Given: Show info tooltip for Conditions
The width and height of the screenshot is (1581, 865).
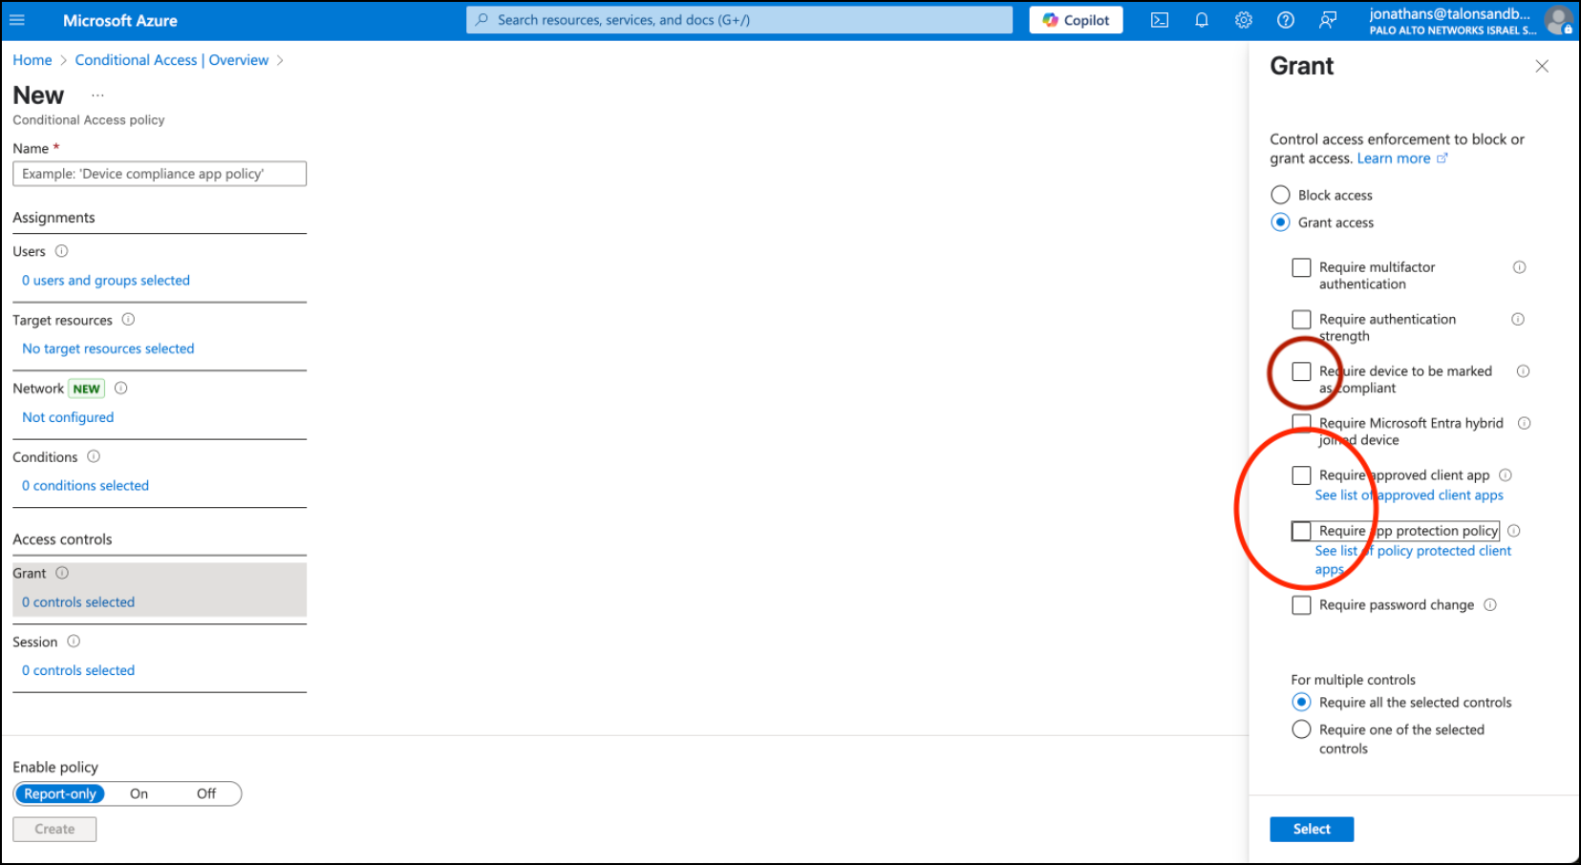Looking at the screenshot, I should 94,456.
